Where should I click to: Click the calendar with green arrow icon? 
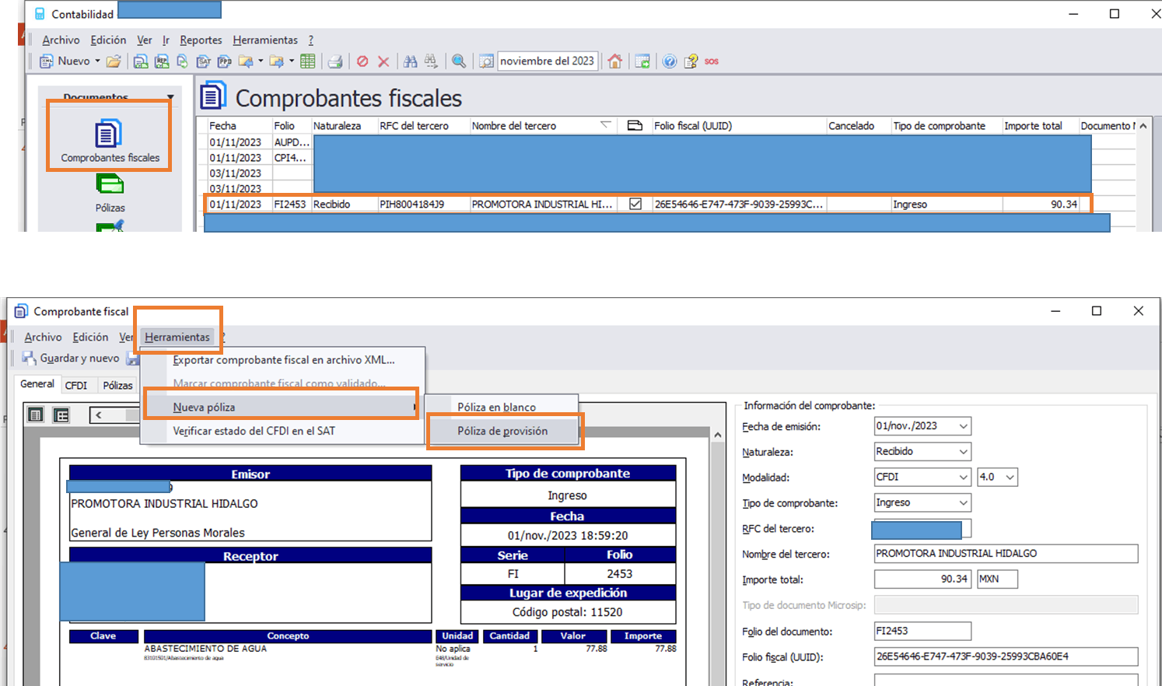click(x=642, y=61)
